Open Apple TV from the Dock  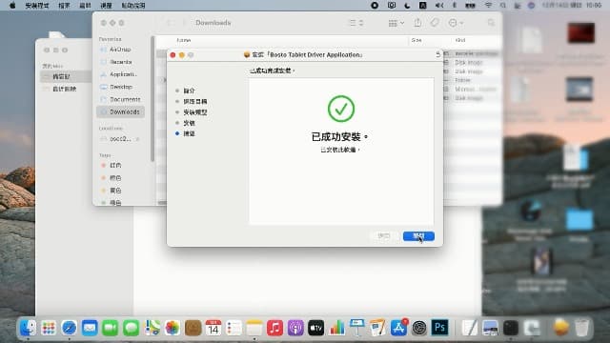pos(316,328)
